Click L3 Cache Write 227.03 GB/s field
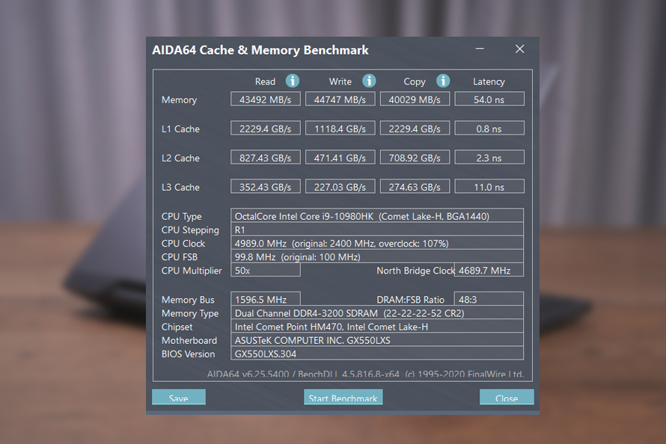Image resolution: width=666 pixels, height=444 pixels. tap(340, 186)
